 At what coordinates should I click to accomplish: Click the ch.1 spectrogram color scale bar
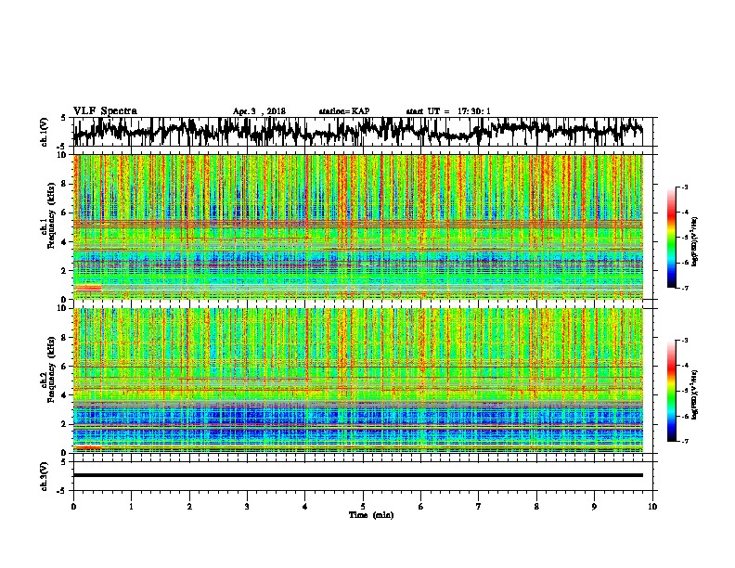pyautogui.click(x=672, y=238)
